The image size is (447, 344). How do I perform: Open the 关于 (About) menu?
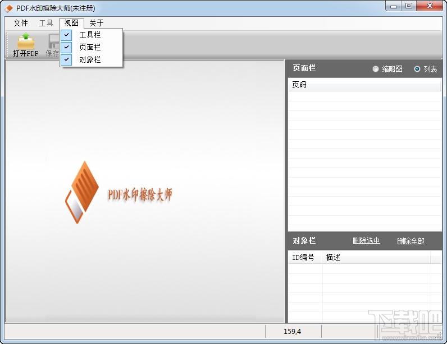[x=97, y=23]
